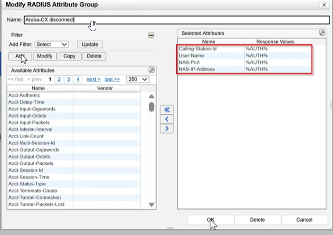Select Acct-Link-Count attribute
The image size is (333, 235).
pos(74,136)
